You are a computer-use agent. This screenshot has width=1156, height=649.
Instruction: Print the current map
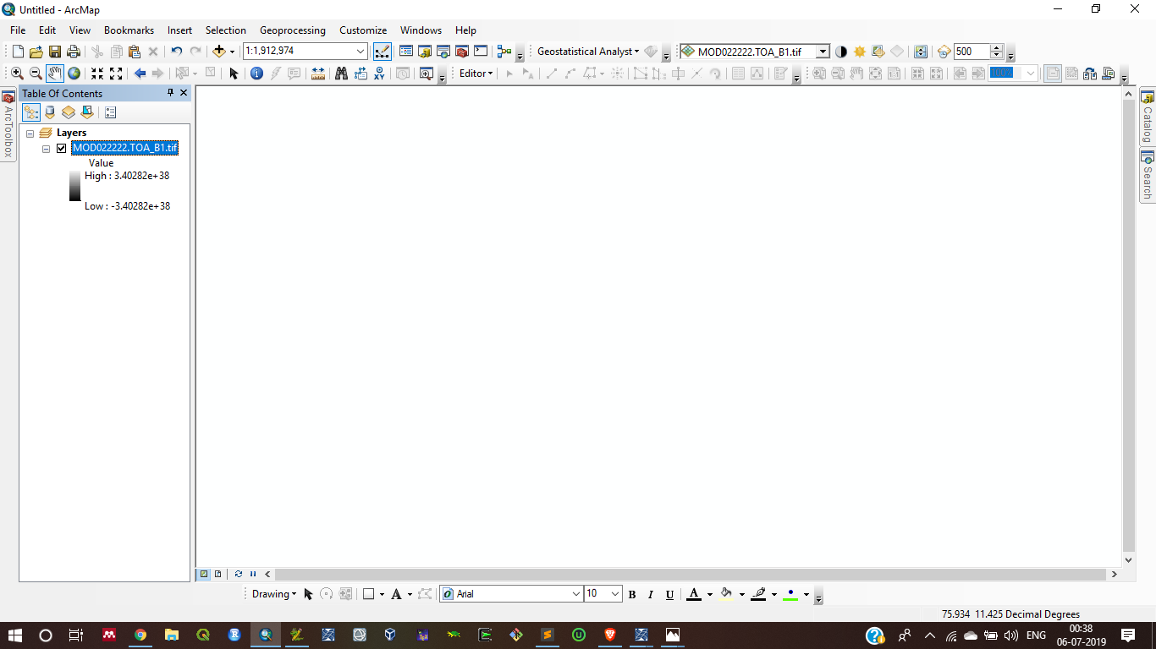(74, 52)
